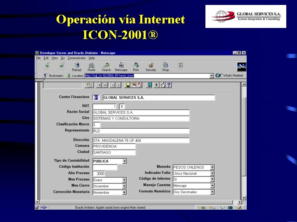Click the edit pencil form icon
The image size is (297, 222).
[134, 85]
